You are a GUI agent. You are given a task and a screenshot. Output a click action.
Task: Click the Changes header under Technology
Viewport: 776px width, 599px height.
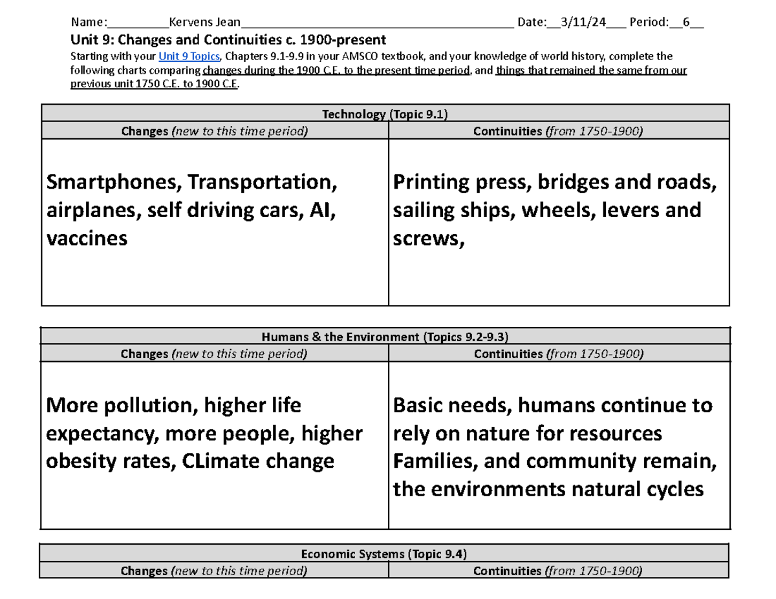[x=215, y=131]
